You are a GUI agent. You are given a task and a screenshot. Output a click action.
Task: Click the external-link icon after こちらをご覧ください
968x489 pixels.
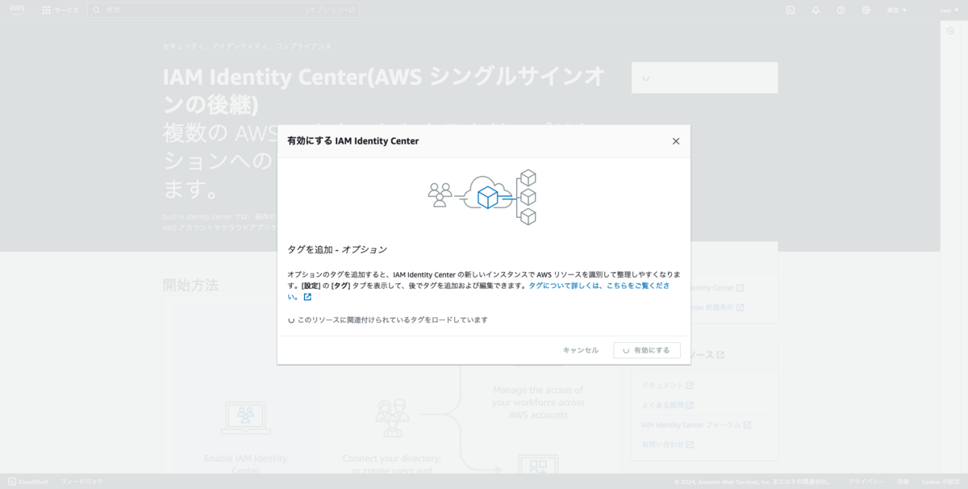pos(307,297)
